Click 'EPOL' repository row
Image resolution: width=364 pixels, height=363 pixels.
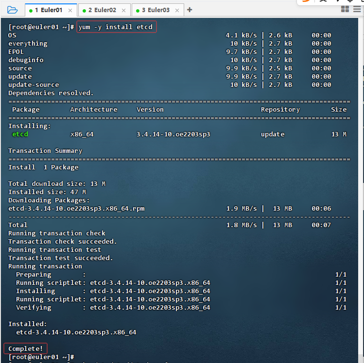pos(170,52)
